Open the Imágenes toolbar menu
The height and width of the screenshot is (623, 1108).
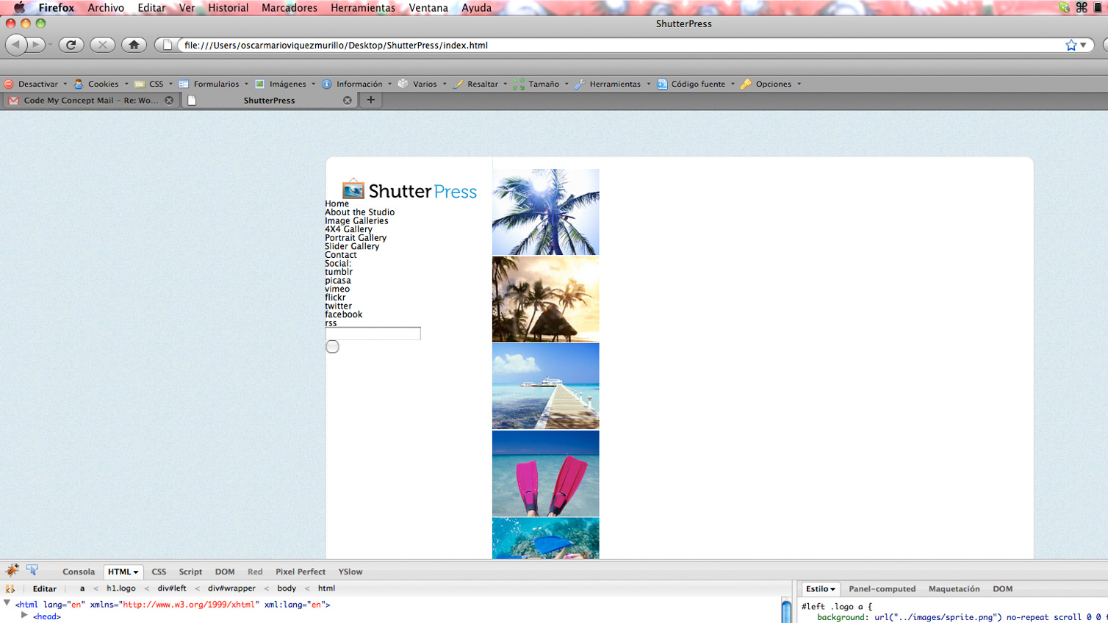[x=285, y=84]
